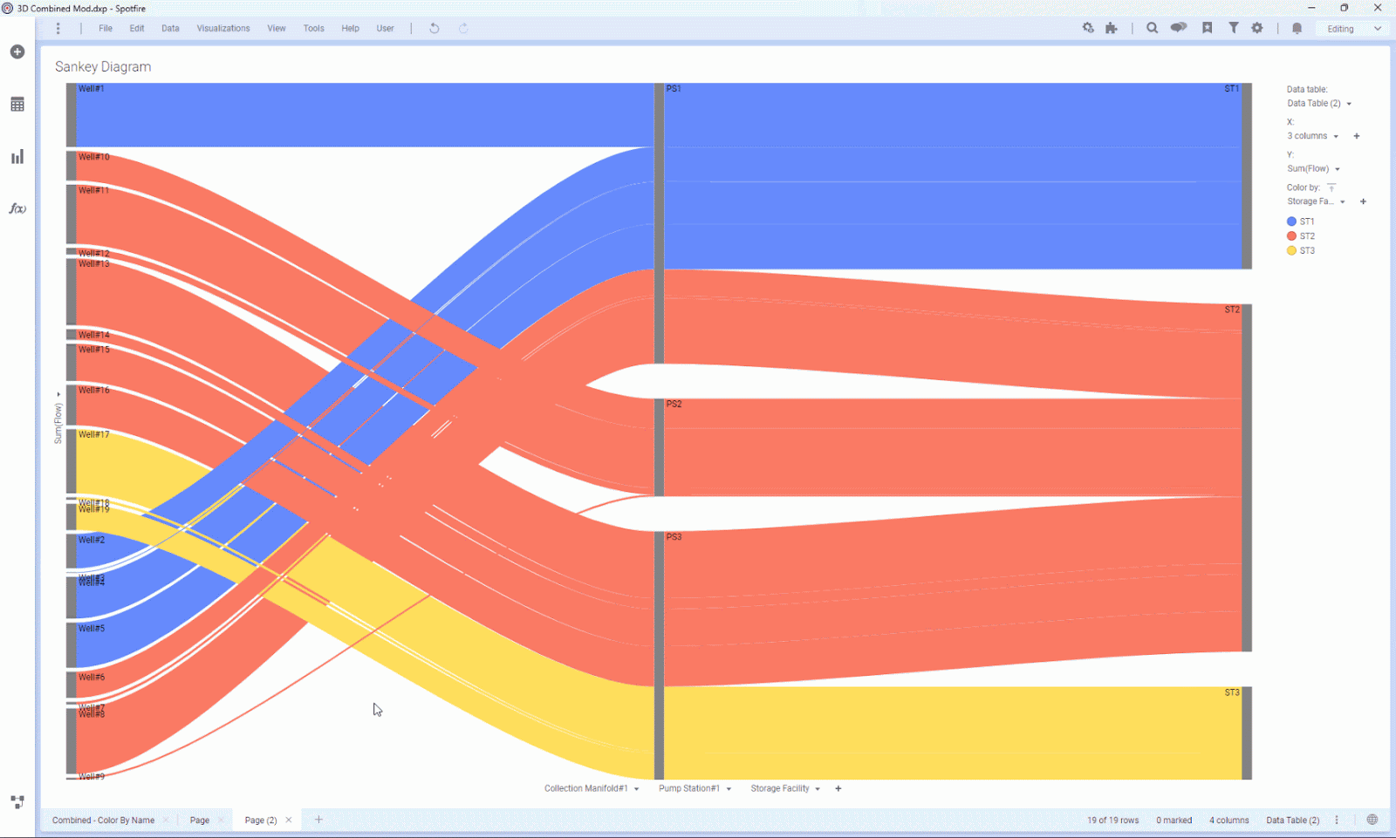Image resolution: width=1396 pixels, height=838 pixels.
Task: Click the add new page plus button
Action: (318, 820)
